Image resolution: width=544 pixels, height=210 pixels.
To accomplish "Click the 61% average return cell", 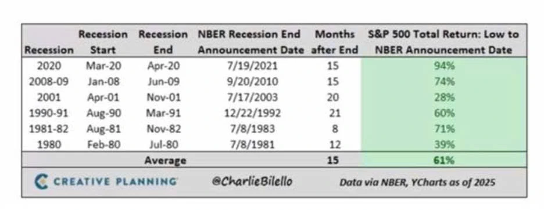I will pyautogui.click(x=443, y=160).
